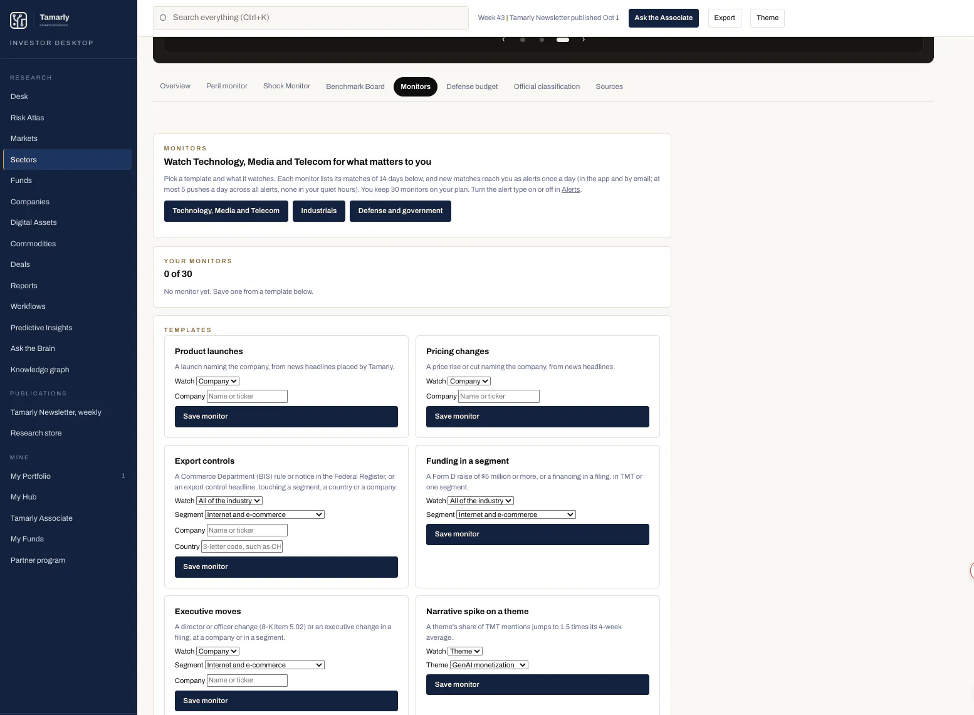
Task: Open My Portfolio in sidebar
Action: 68,476
